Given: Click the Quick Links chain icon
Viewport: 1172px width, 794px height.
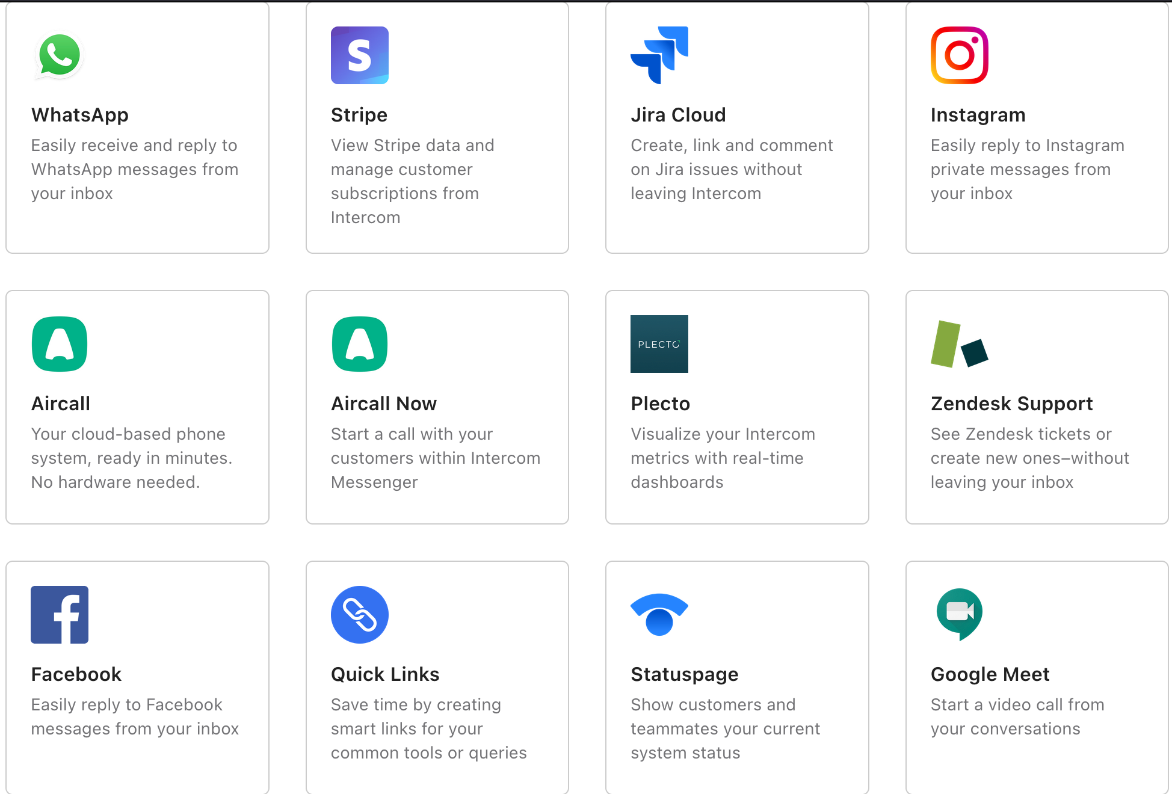Looking at the screenshot, I should [x=360, y=615].
